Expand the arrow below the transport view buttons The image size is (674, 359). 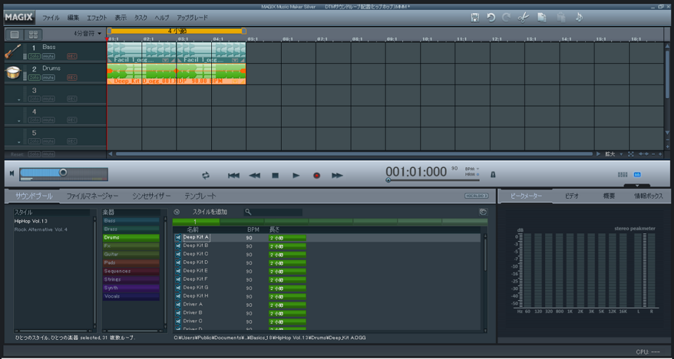(x=637, y=186)
